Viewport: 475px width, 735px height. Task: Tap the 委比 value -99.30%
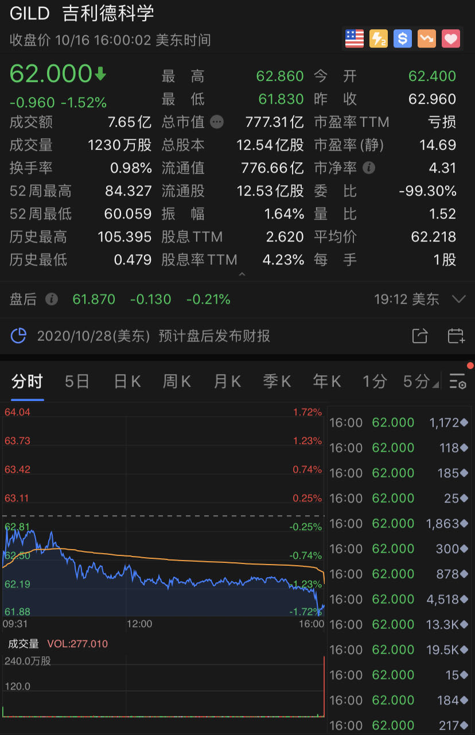coord(427,191)
